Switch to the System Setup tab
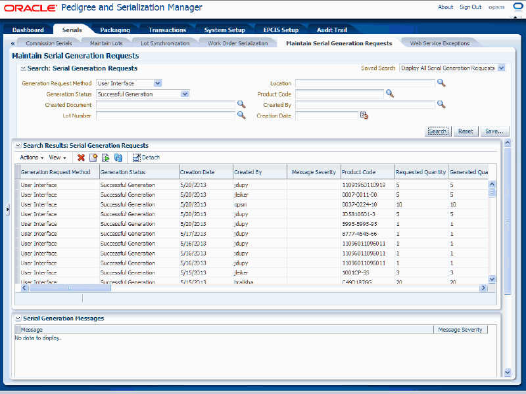 (x=225, y=30)
